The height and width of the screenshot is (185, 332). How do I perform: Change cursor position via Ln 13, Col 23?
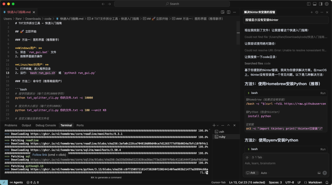(x=247, y=182)
